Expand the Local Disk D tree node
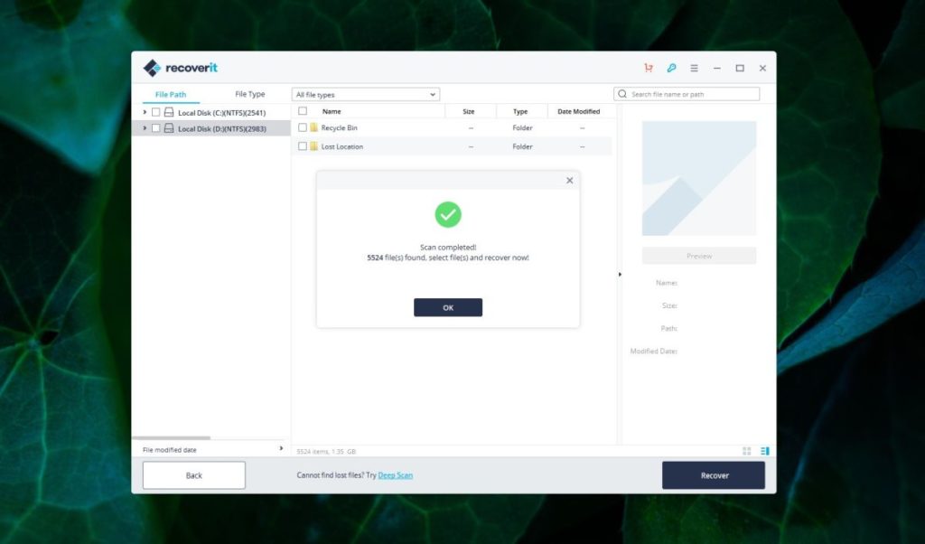 click(x=144, y=128)
